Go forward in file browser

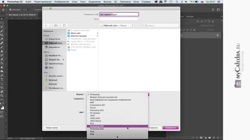point(50,25)
